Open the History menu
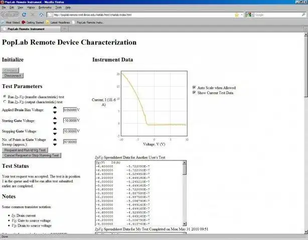Image resolution: width=308 pixels, height=240 pixels. pyautogui.click(x=31, y=8)
